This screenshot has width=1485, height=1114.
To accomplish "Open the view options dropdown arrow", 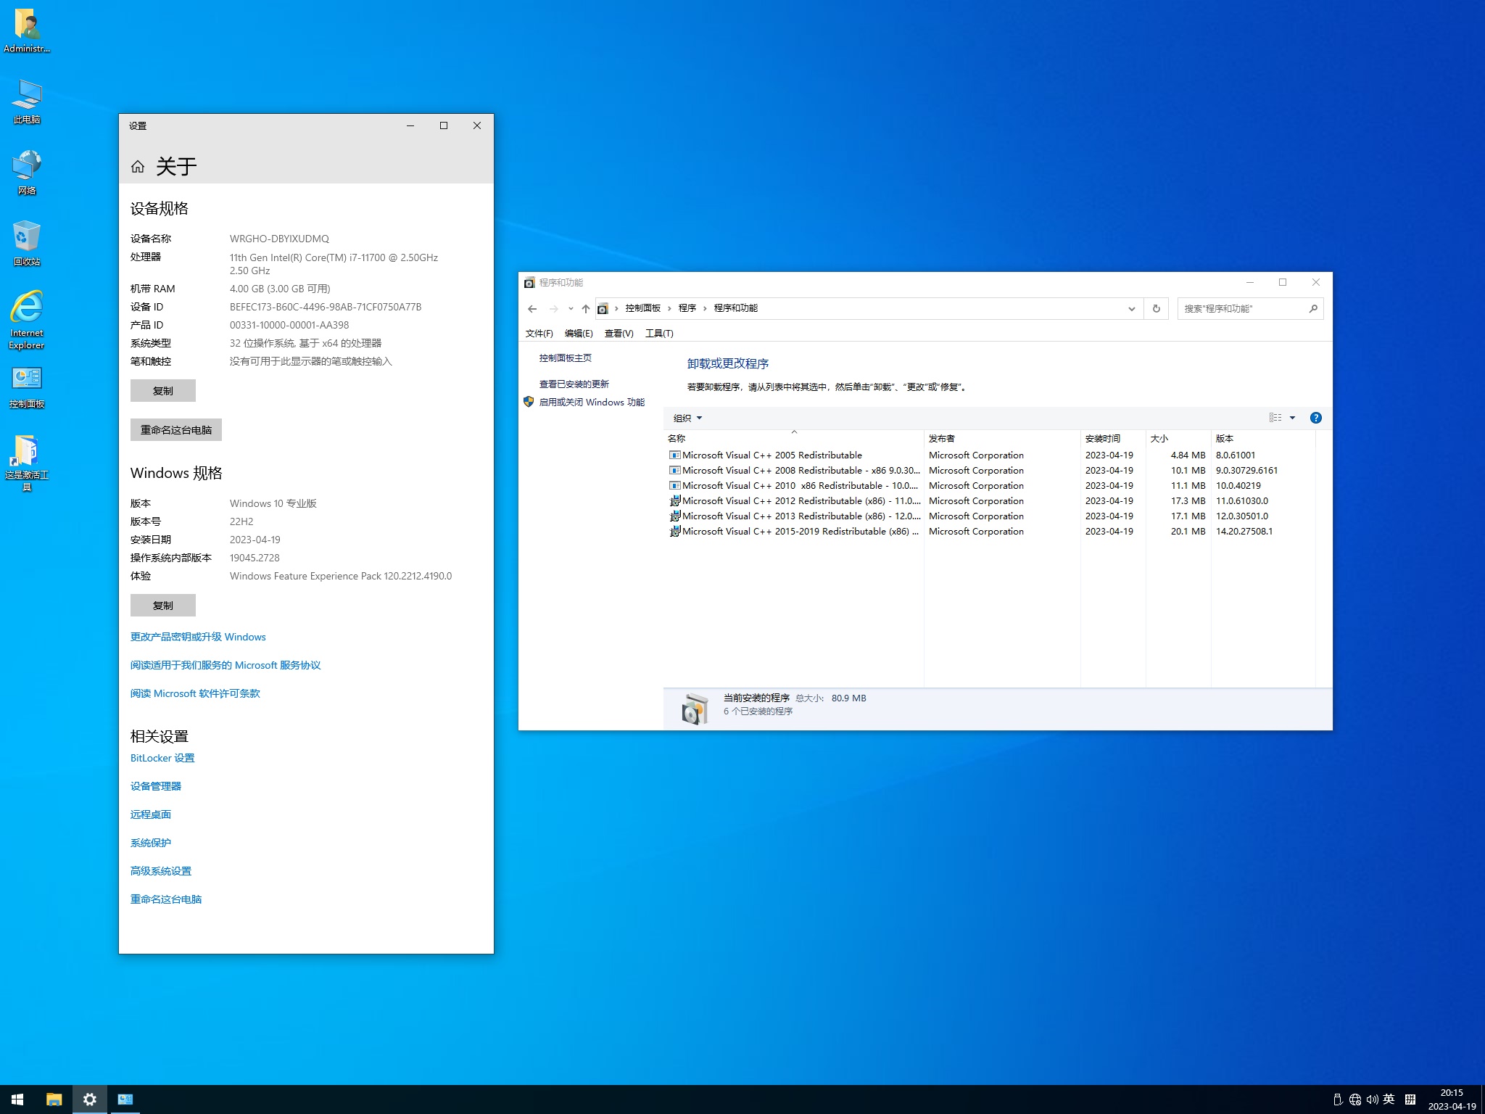I will (1293, 418).
